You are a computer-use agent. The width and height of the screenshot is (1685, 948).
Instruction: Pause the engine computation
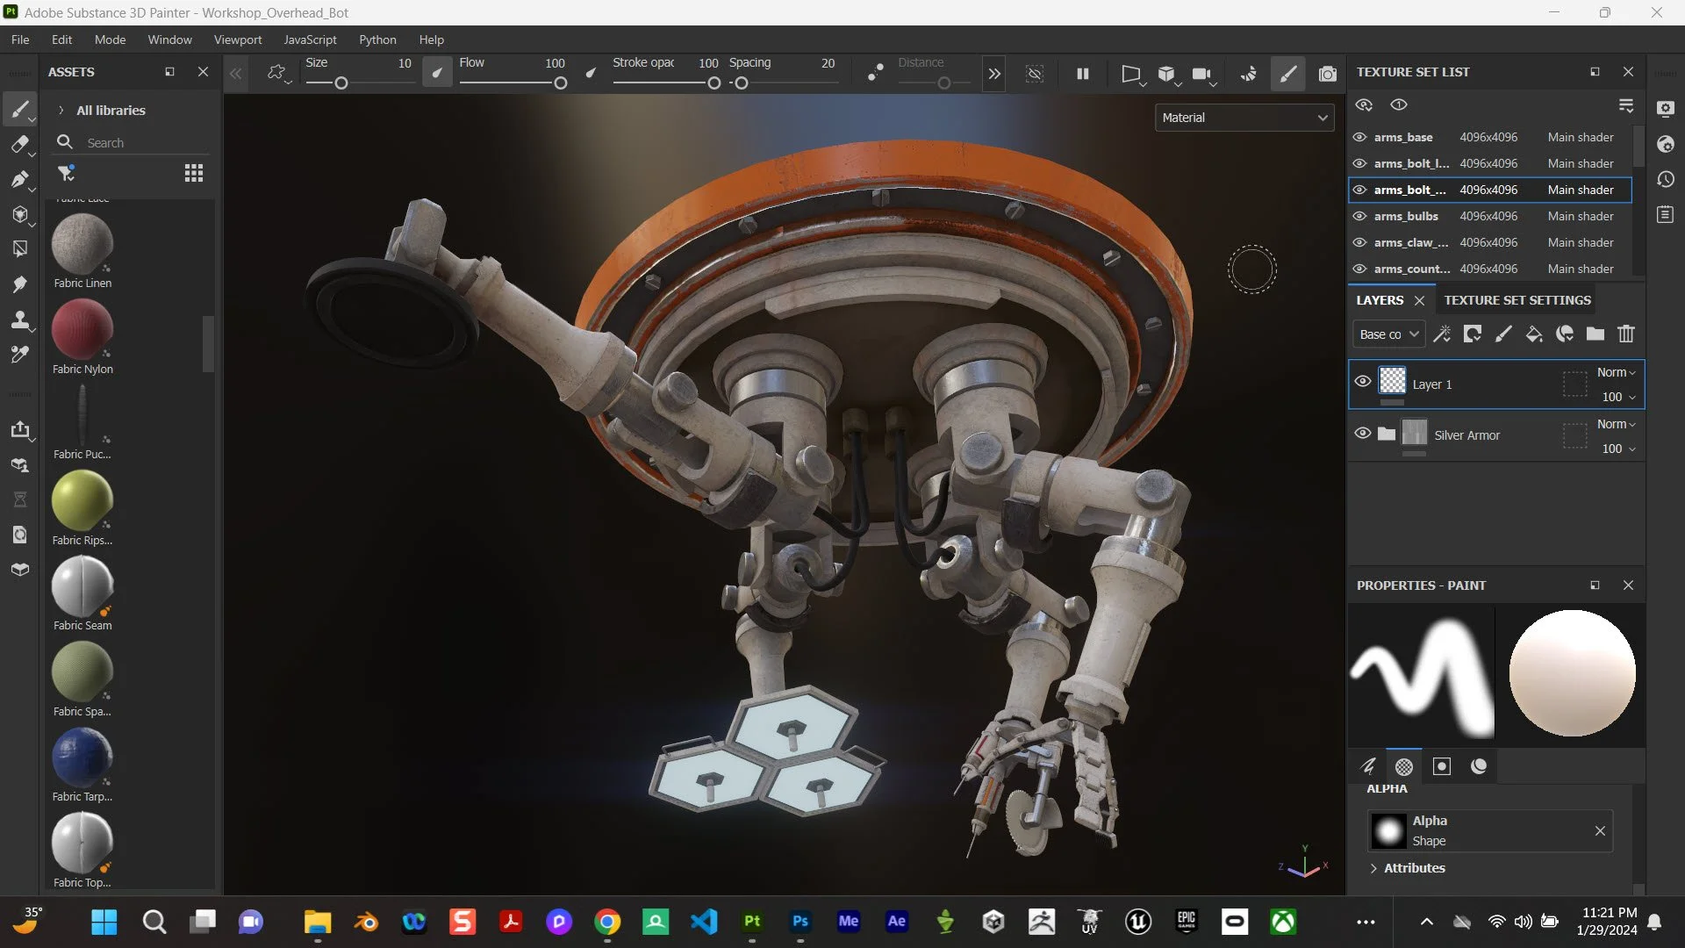point(1082,74)
